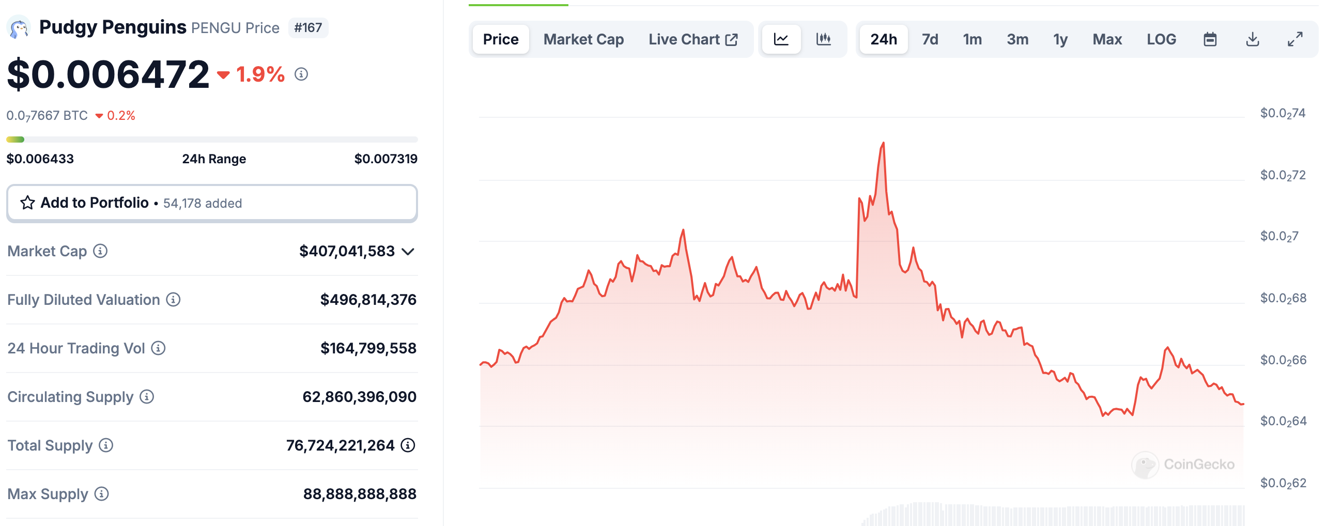
Task: Click the star icon in Add to Portfolio
Action: tap(27, 203)
